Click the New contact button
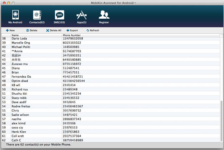The image size is (224, 150). (10, 30)
